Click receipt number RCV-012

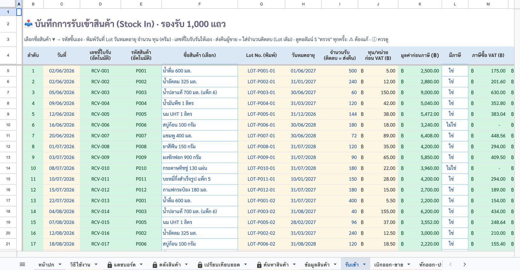pyautogui.click(x=100, y=190)
